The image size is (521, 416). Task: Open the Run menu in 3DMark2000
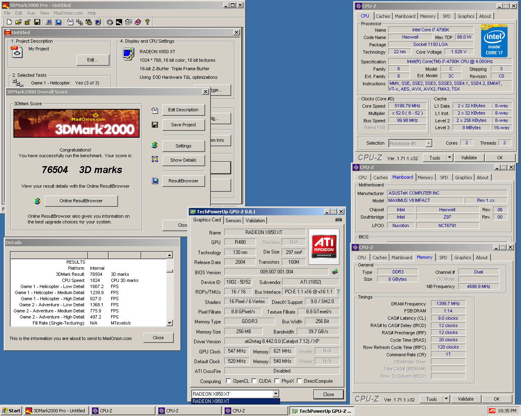31,13
